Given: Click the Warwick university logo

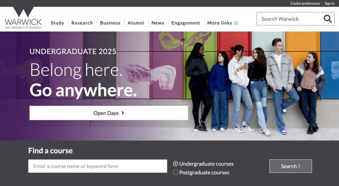Looking at the screenshot, I should coord(24,18).
